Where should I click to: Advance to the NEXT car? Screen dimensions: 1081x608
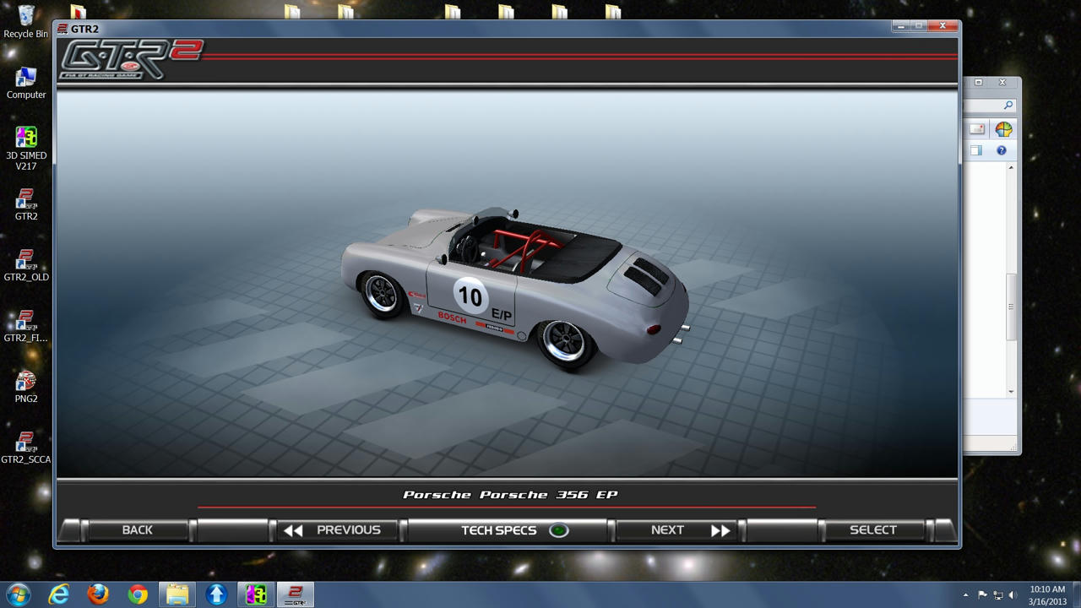678,530
